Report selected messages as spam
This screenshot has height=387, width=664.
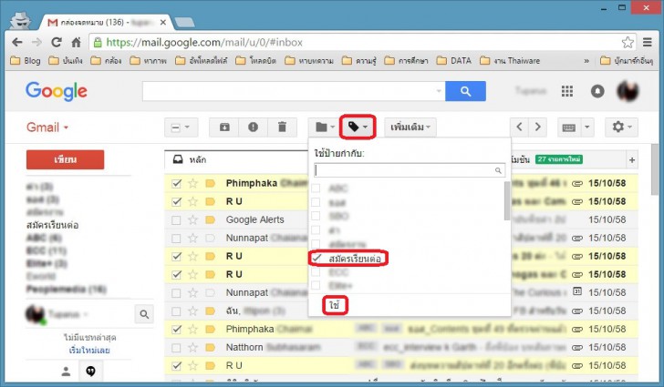coord(254,127)
